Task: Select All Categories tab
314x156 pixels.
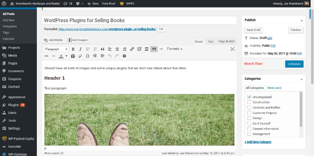Action: point(255,88)
